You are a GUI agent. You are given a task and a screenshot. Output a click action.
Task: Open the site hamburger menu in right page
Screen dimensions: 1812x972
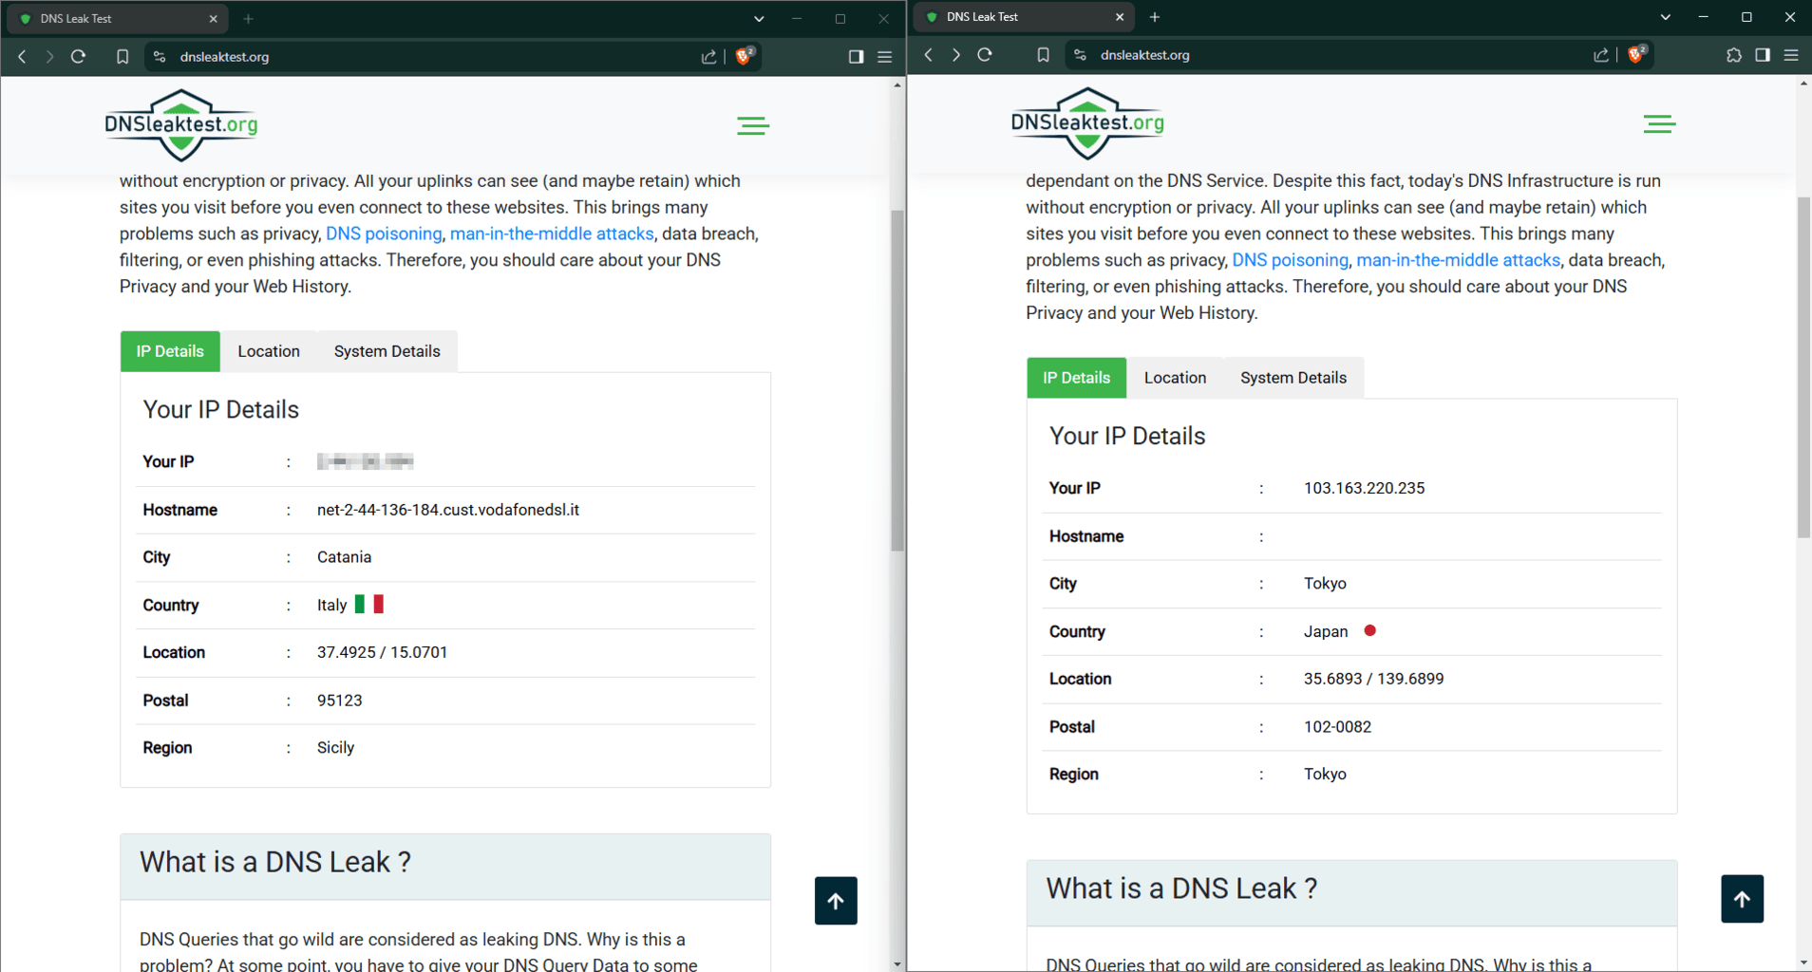pos(1659,123)
